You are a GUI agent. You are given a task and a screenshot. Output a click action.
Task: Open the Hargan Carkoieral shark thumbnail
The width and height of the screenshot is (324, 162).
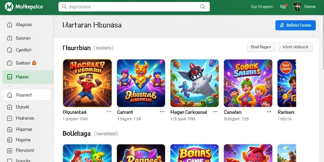[195, 83]
